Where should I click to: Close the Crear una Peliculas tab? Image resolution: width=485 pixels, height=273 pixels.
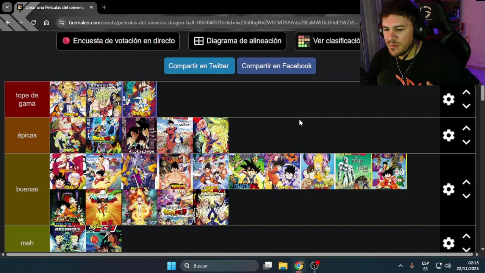tap(91, 7)
